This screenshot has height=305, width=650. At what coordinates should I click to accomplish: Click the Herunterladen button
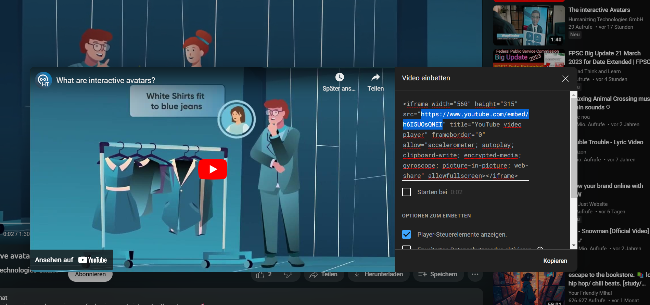pos(379,275)
